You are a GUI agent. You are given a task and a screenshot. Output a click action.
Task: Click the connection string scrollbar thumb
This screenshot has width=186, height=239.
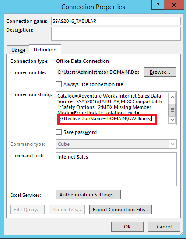(172, 110)
